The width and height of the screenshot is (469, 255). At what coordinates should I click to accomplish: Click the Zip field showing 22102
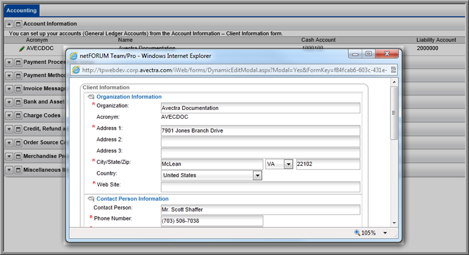(x=328, y=164)
